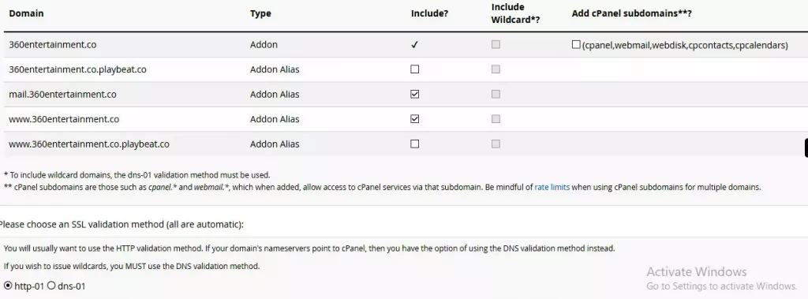Check Include for www.360entertainment.co.playbeat.co
Screen dimensions: 808x299
[415, 144]
